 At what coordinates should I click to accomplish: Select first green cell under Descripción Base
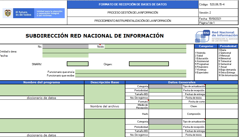point(105,94)
